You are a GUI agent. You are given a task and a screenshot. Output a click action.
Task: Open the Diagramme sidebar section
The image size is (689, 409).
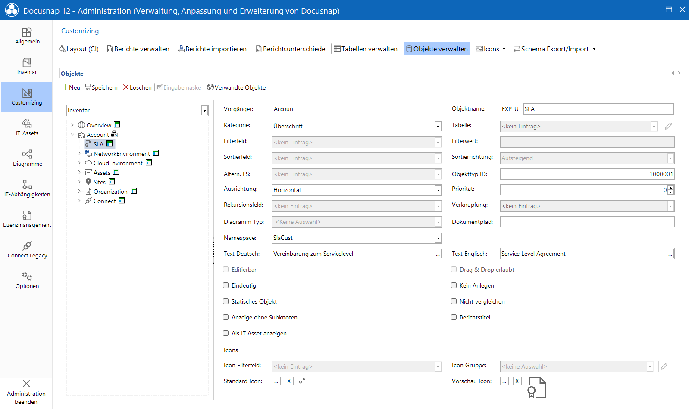(x=27, y=158)
